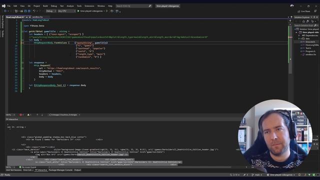Open the Debug configuration dropdown
The height and width of the screenshot is (180, 320).
pos(51,11)
